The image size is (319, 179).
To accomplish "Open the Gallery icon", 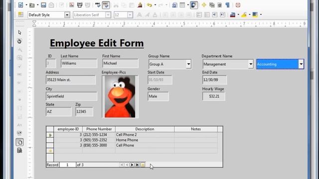I will pyautogui.click(x=212, y=5).
